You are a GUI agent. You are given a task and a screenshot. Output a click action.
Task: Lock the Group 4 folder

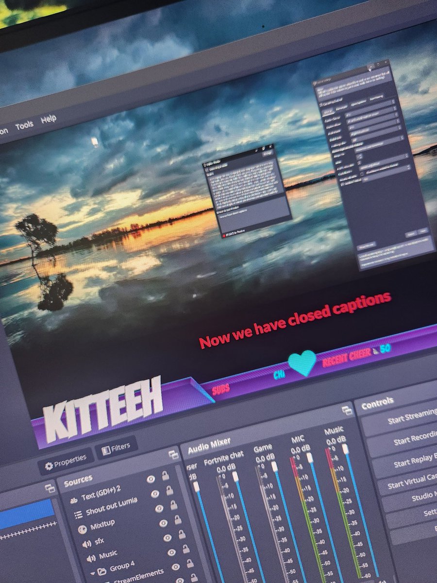click(x=186, y=549)
